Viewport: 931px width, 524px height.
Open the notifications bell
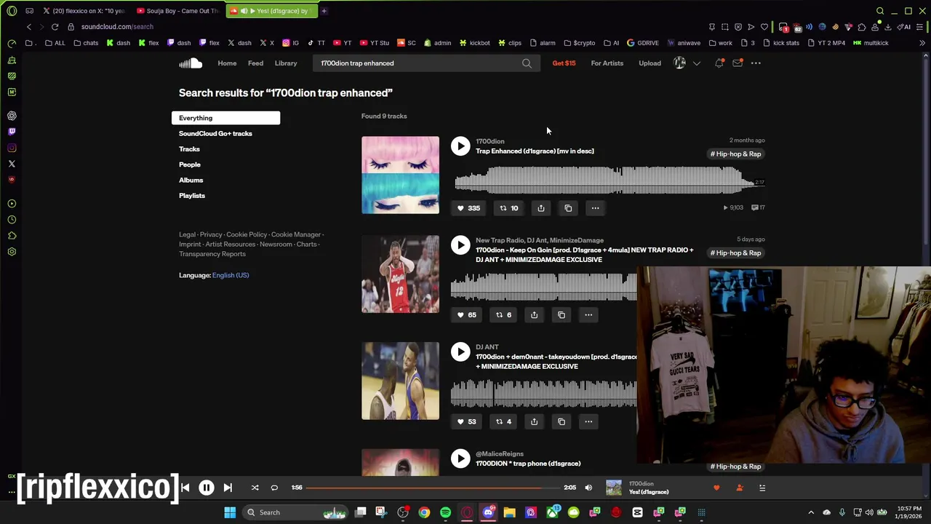click(x=719, y=63)
